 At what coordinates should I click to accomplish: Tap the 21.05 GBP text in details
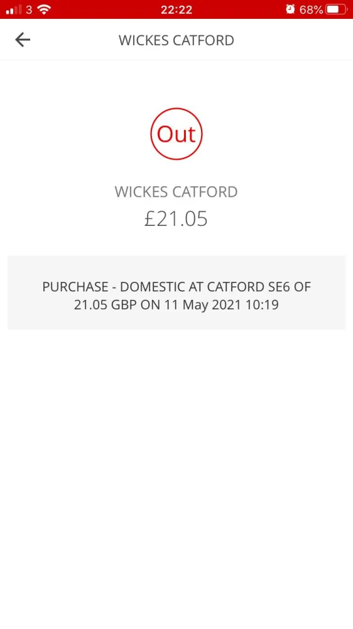(106, 305)
